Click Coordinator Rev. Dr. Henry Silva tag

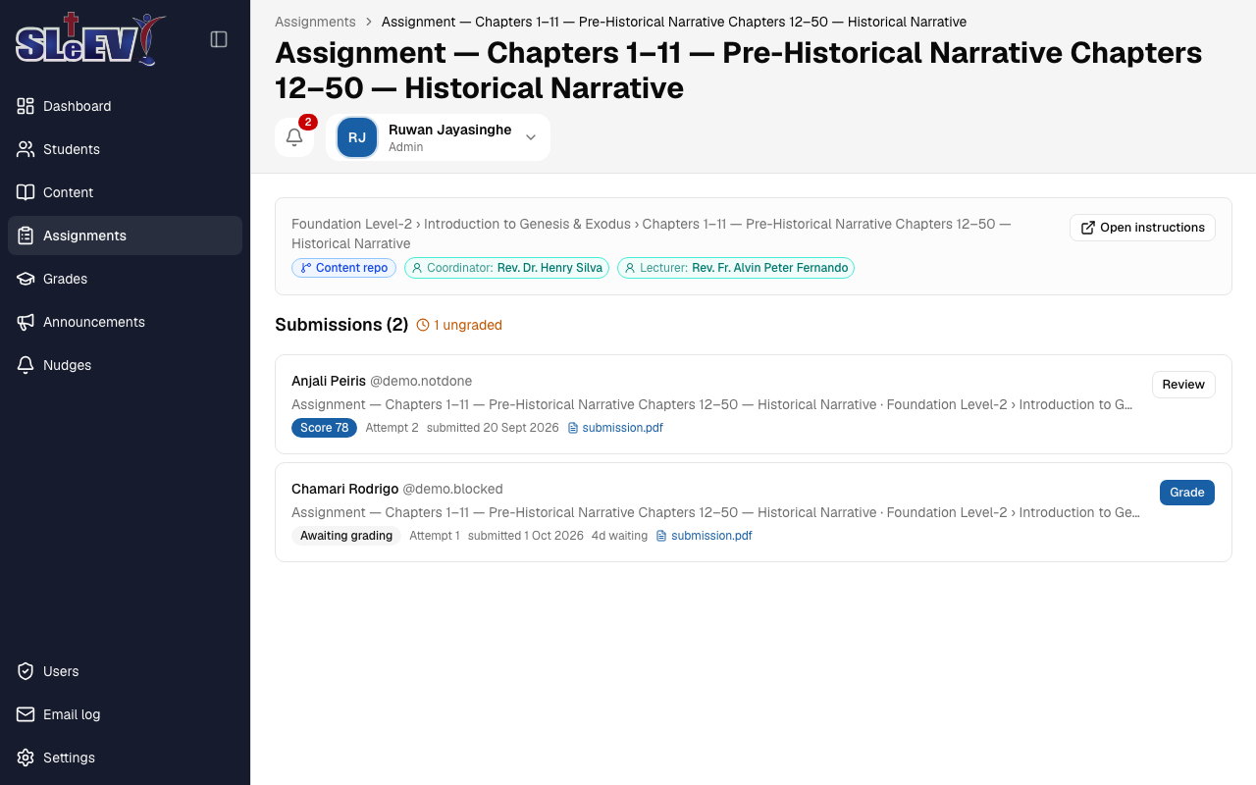coord(506,268)
